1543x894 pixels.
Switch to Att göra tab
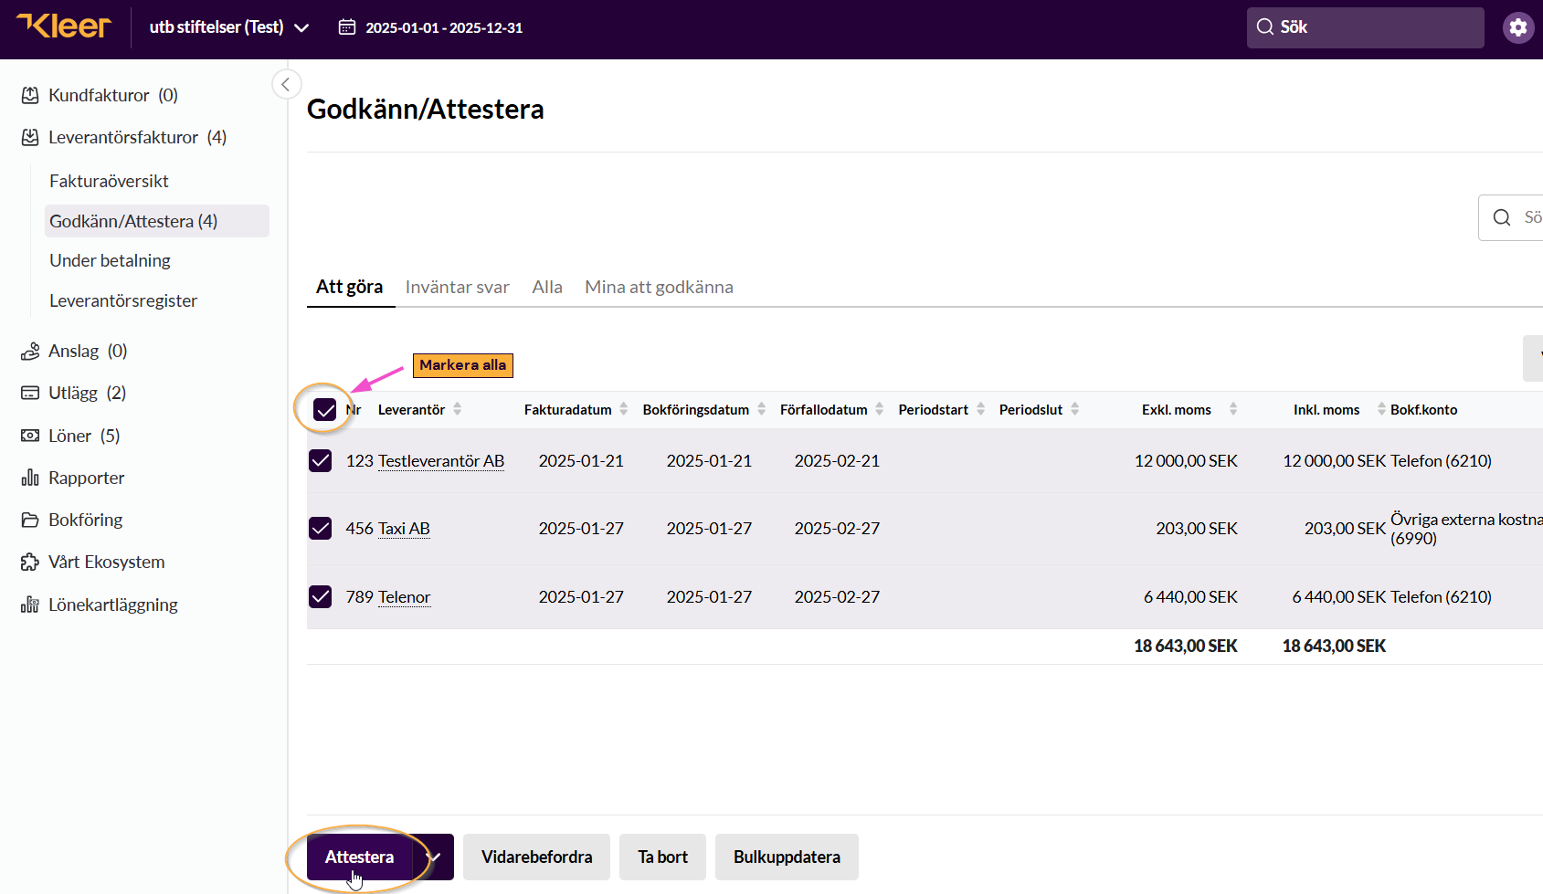(x=350, y=287)
